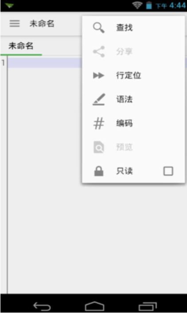Click the syntax highlighter pen icon
187x313 pixels.
pyautogui.click(x=98, y=99)
